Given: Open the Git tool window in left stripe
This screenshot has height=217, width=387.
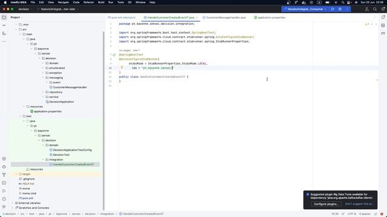Looking at the screenshot, I should (4, 207).
